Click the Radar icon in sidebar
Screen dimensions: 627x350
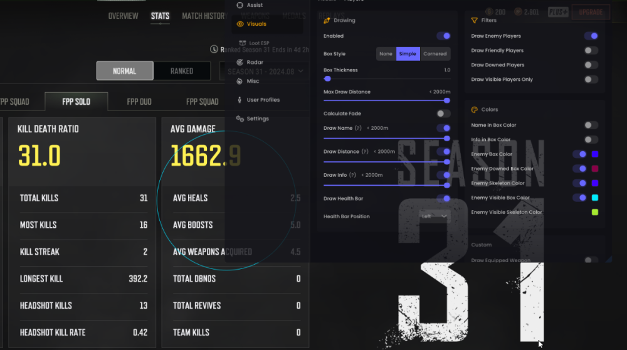click(x=240, y=62)
